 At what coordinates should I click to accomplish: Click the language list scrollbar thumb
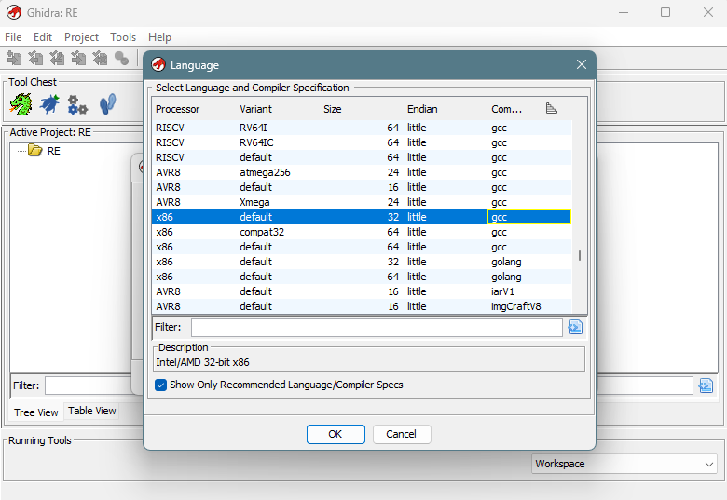click(580, 255)
